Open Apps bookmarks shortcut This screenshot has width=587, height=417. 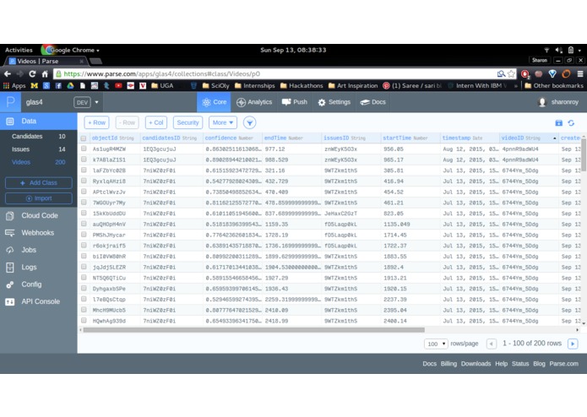coord(14,85)
